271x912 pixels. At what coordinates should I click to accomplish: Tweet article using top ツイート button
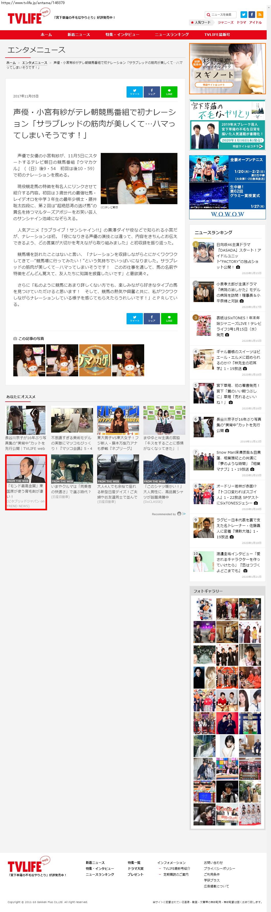[x=135, y=92]
